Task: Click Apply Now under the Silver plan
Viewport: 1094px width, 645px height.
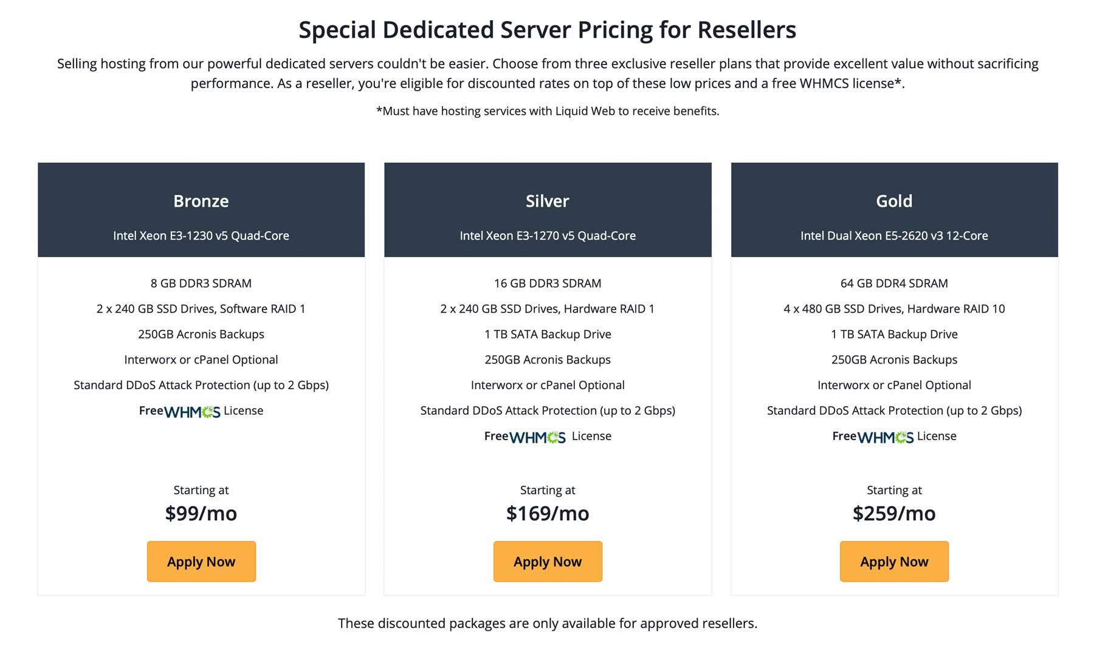Action: click(x=547, y=561)
